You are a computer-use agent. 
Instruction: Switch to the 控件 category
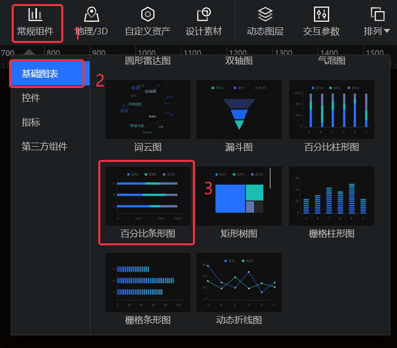[31, 98]
